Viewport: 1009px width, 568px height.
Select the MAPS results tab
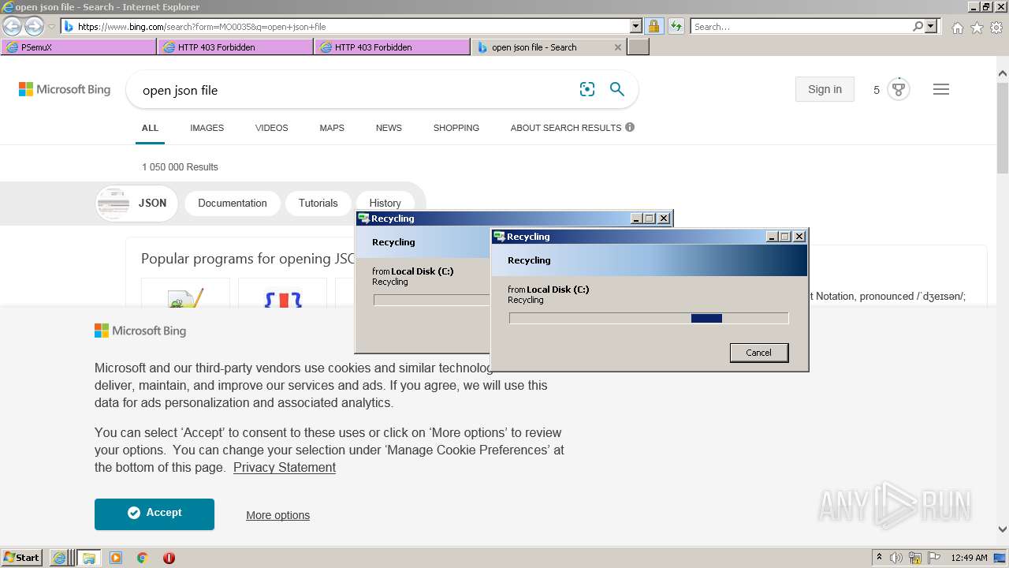332,128
